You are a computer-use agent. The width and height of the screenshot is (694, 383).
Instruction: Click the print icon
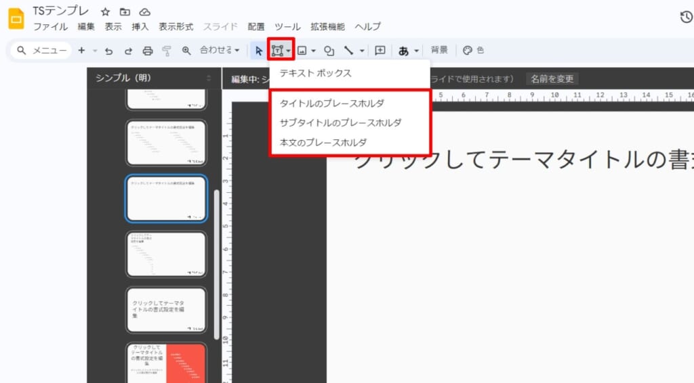[148, 51]
